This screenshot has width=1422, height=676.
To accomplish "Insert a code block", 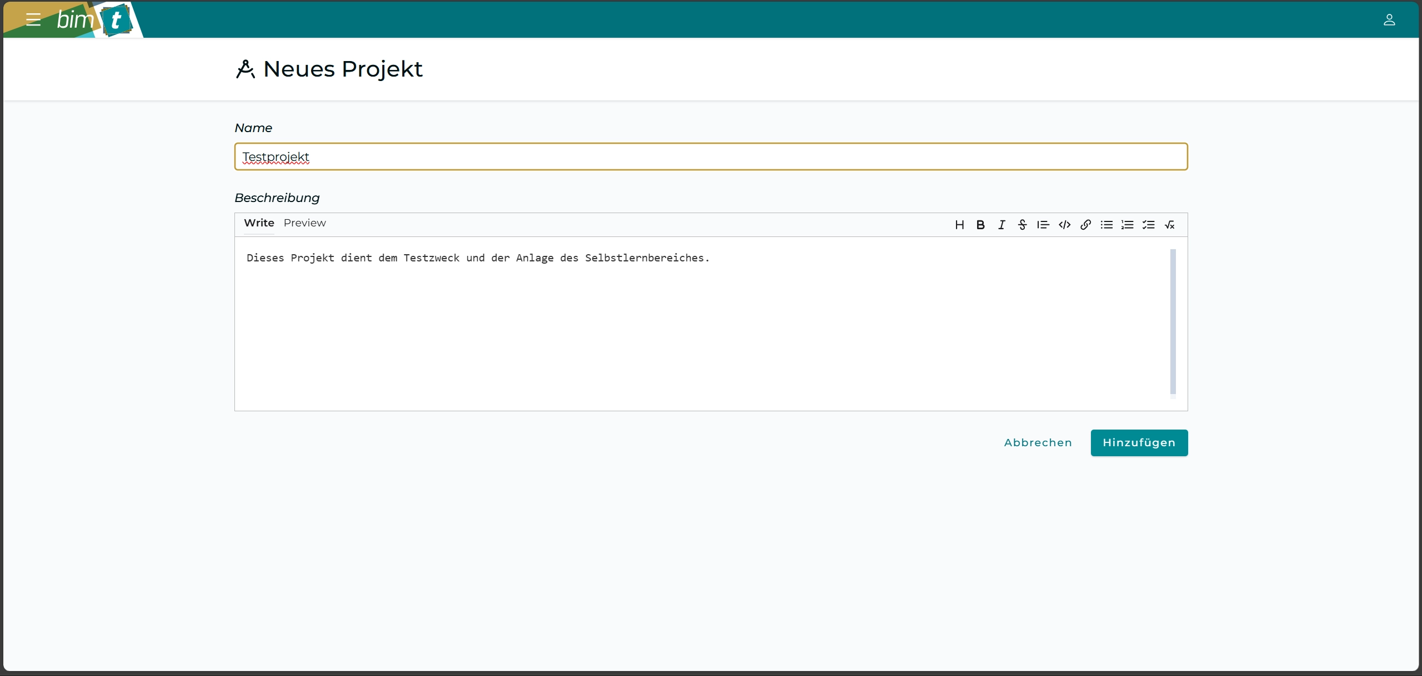I will coord(1064,225).
